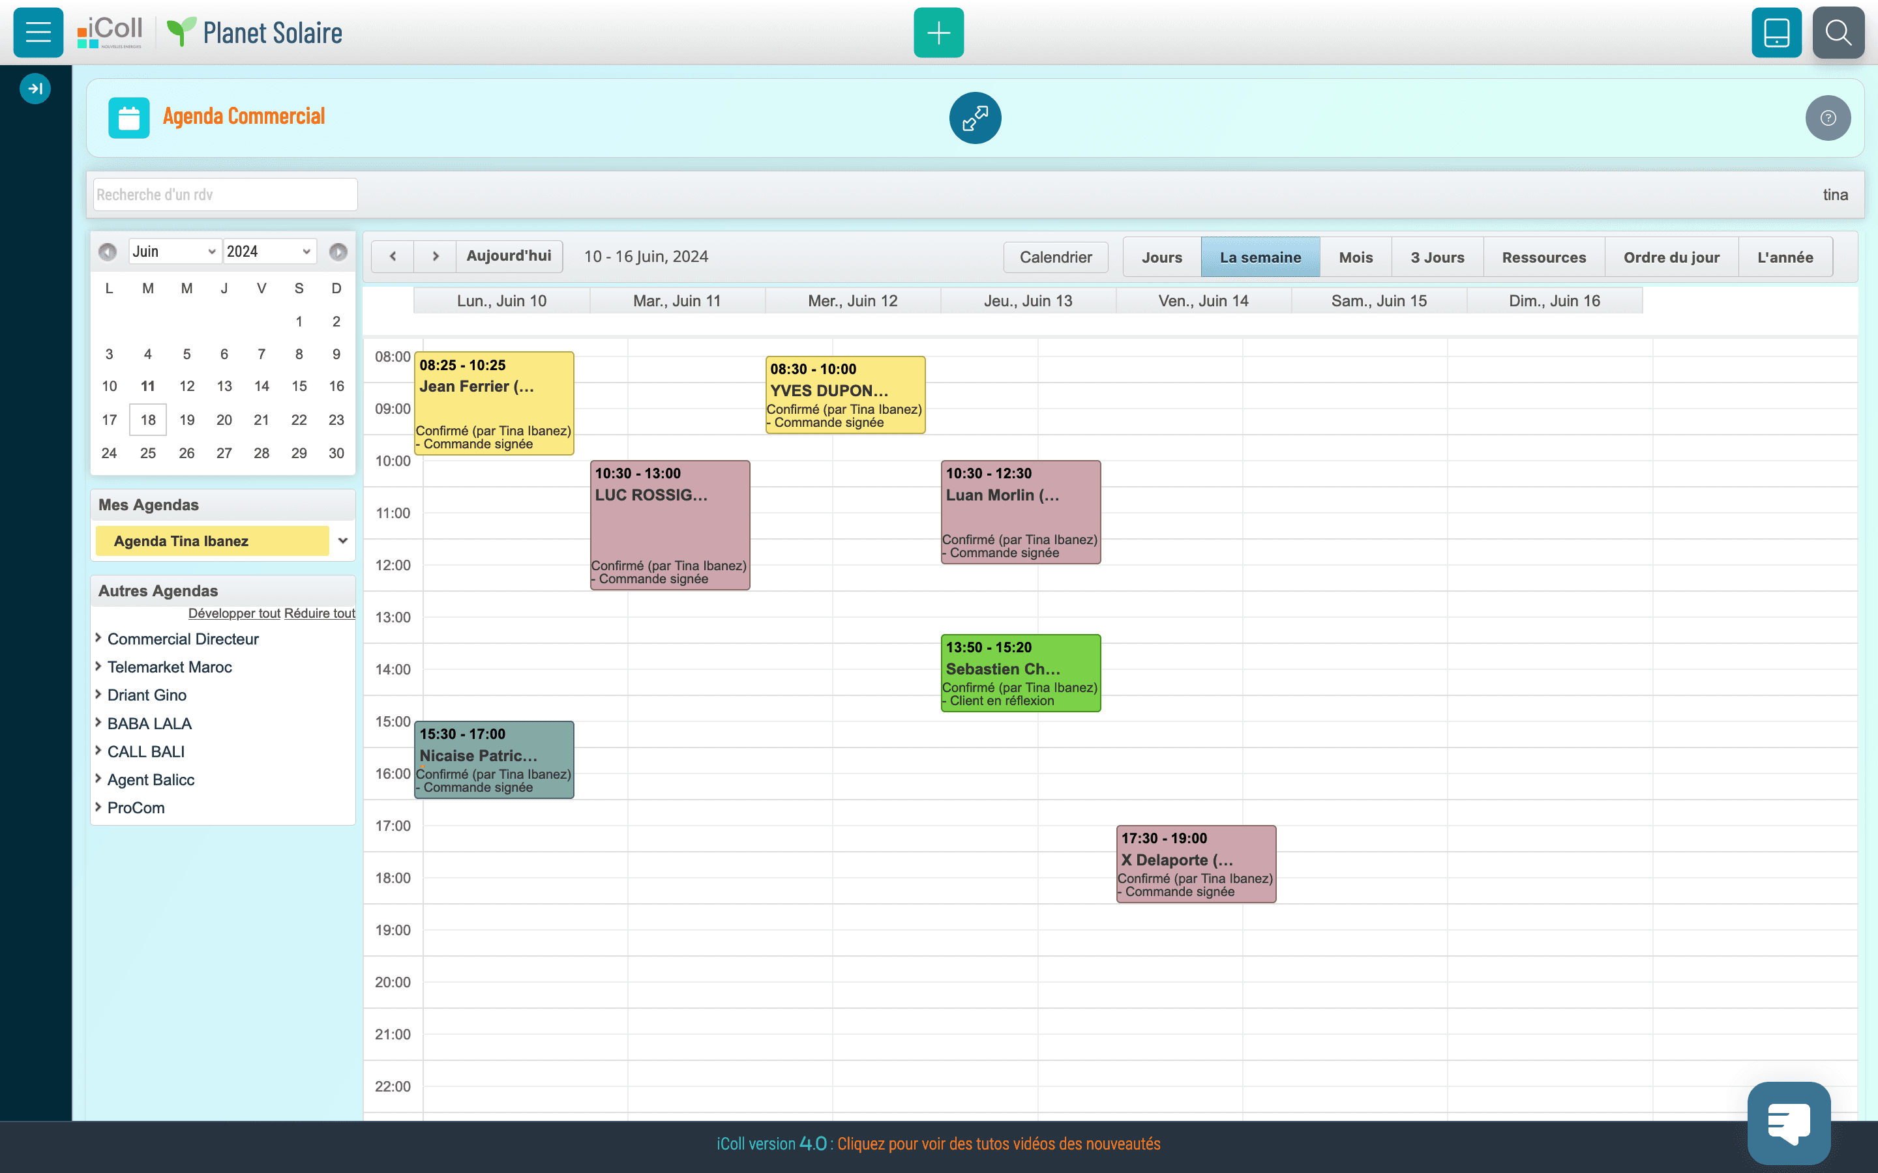Viewport: 1878px width, 1173px height.
Task: Click the Agenda Commercial calendar icon
Action: 129,118
